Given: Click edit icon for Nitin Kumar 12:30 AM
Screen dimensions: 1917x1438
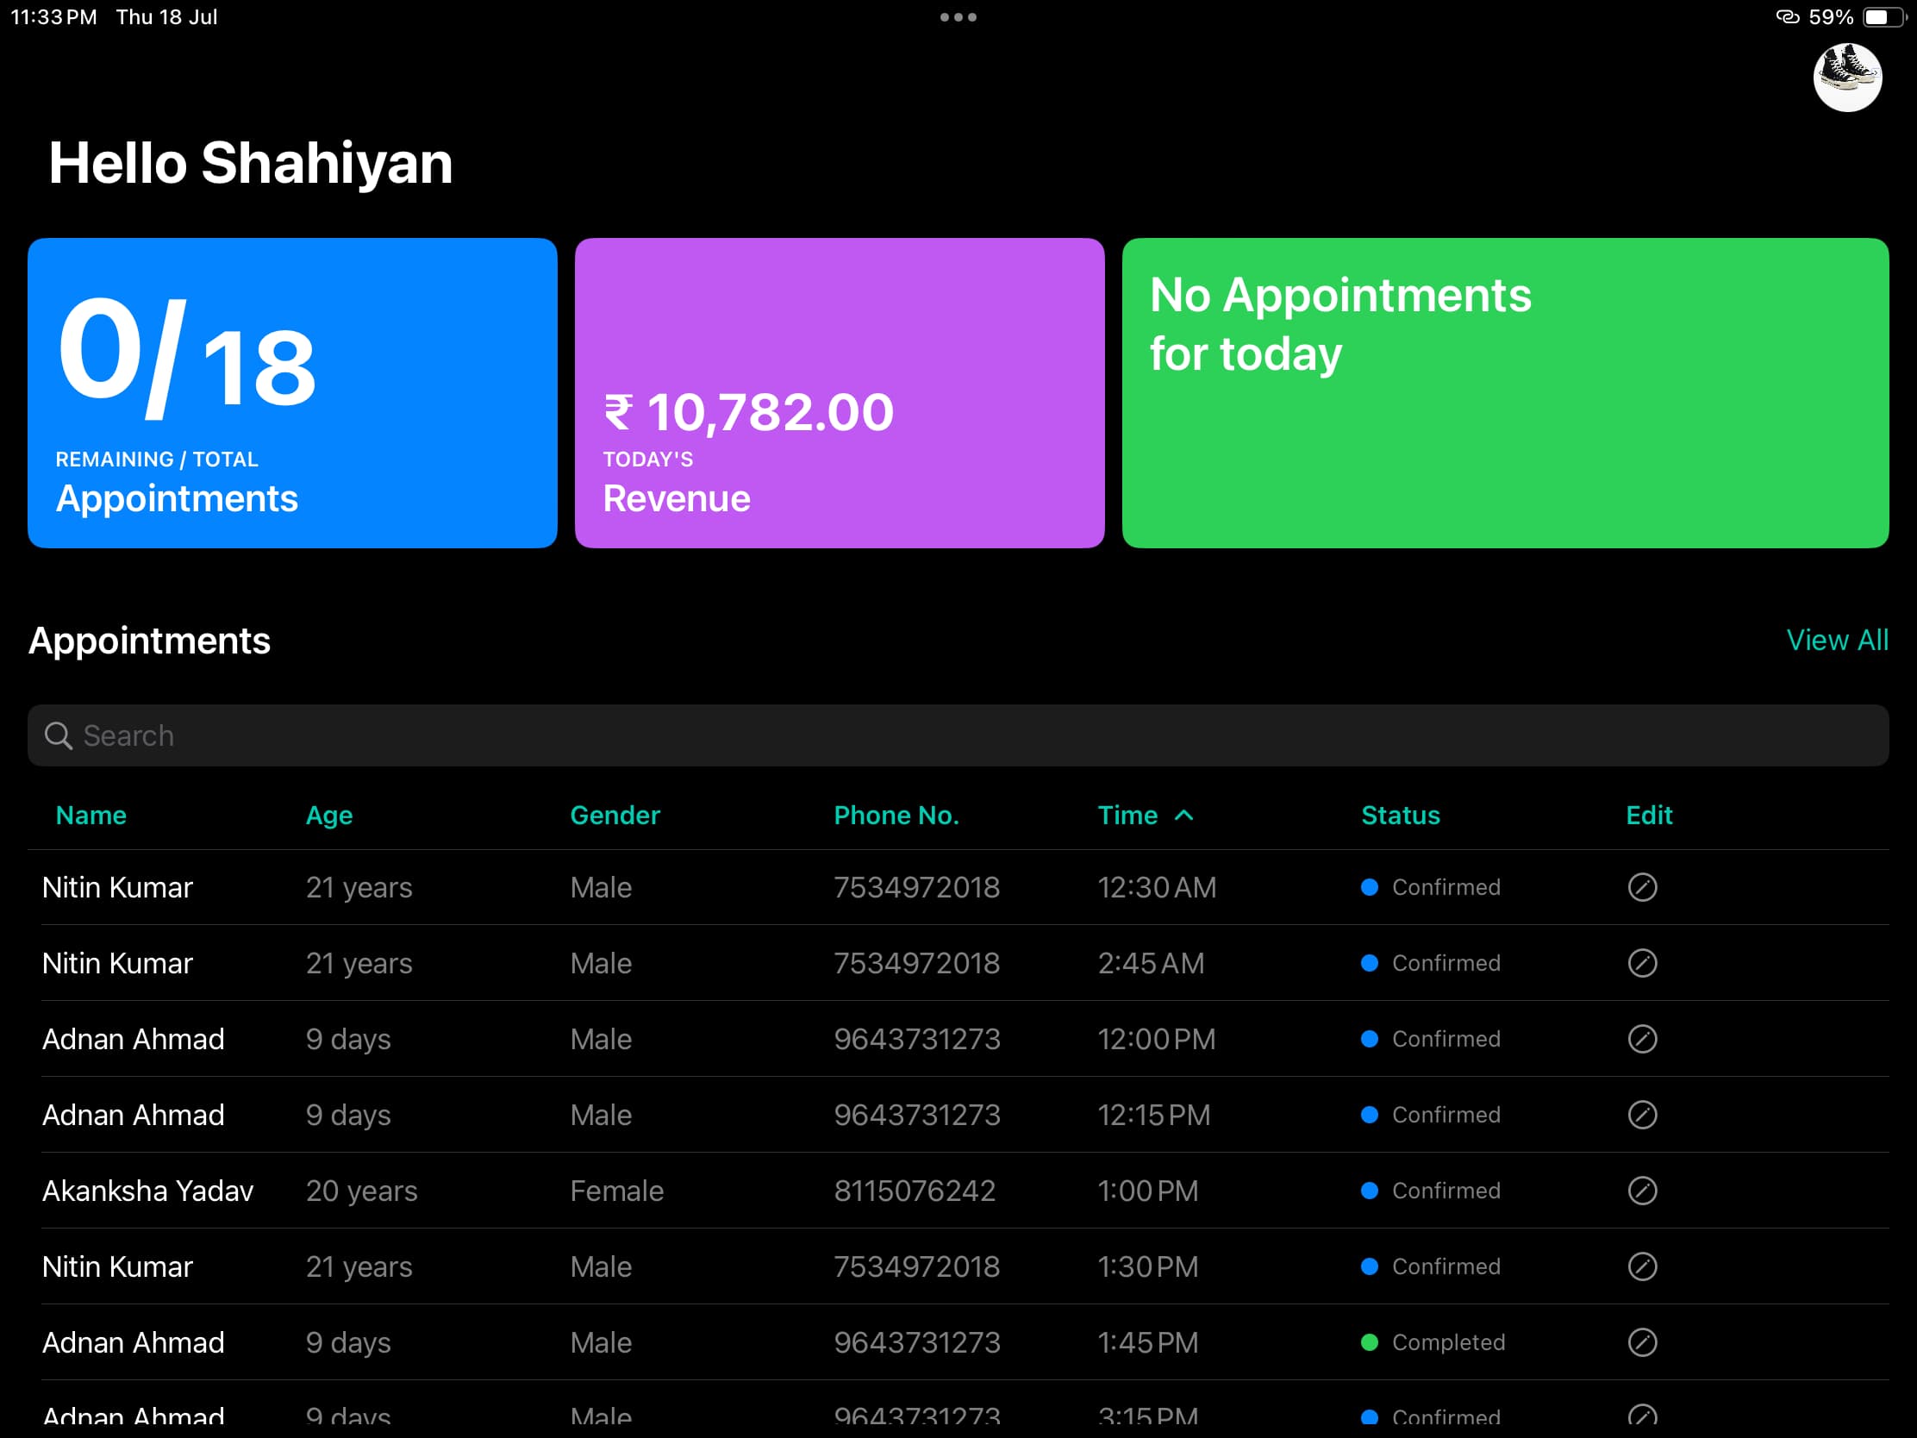Looking at the screenshot, I should pos(1641,887).
